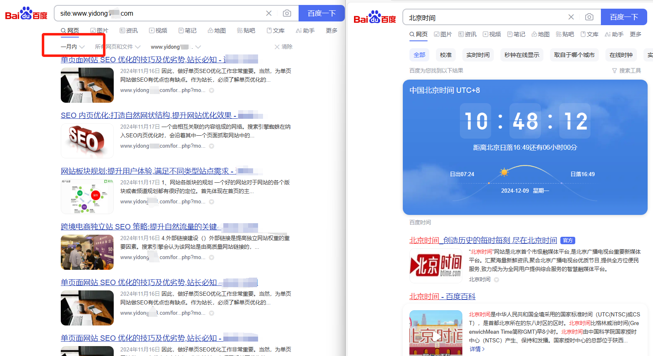Select 视频 tab in right window
Screen dimensions: 653x356
492,34
